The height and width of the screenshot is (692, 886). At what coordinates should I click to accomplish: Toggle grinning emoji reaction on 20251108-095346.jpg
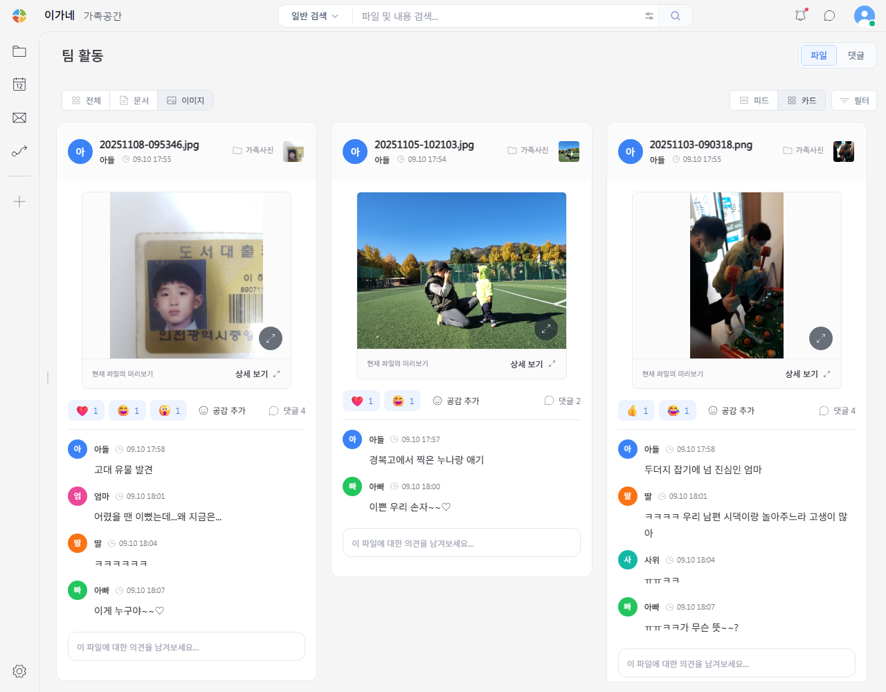[127, 410]
